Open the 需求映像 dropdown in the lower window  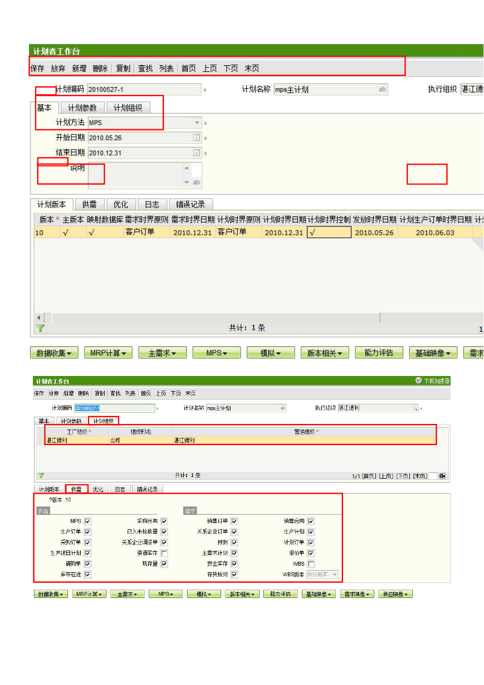pyautogui.click(x=357, y=594)
